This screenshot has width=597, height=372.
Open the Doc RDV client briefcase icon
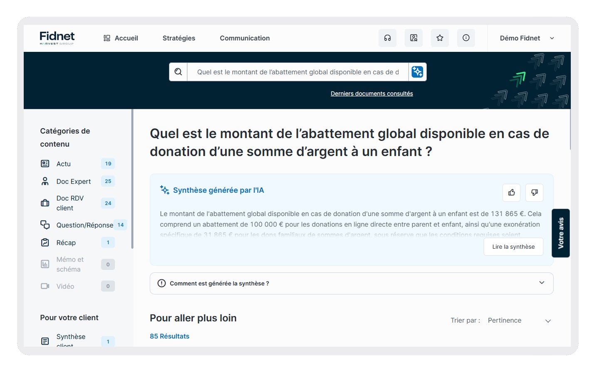tap(45, 203)
